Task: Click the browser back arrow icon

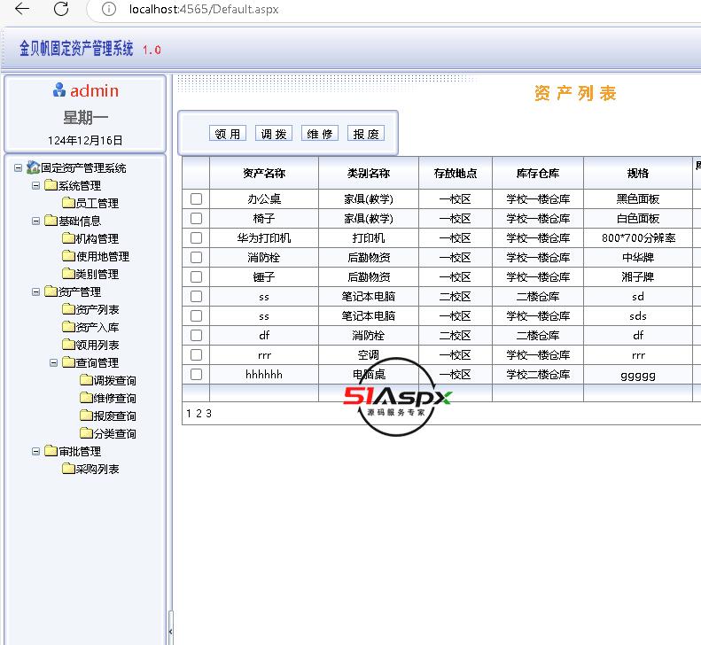Action: coord(23,9)
